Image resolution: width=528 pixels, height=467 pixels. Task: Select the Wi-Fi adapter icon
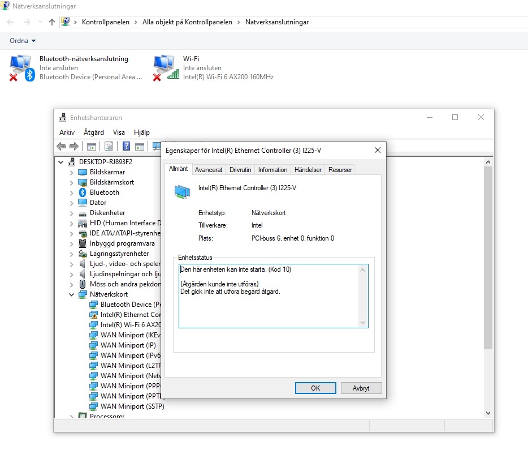tap(166, 68)
